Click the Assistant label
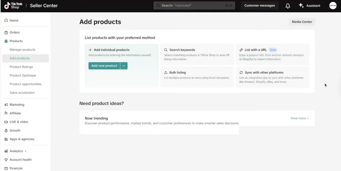341x171 pixels. pyautogui.click(x=313, y=6)
